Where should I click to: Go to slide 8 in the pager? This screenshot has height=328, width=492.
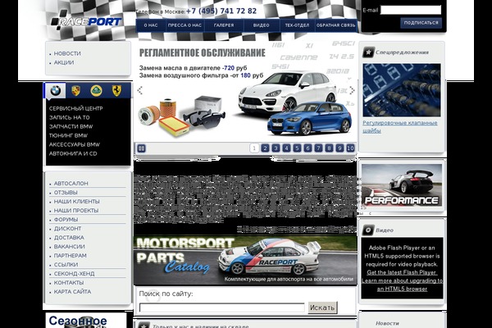point(329,148)
